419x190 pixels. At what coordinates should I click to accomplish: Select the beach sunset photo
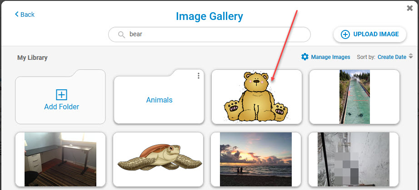click(255, 160)
